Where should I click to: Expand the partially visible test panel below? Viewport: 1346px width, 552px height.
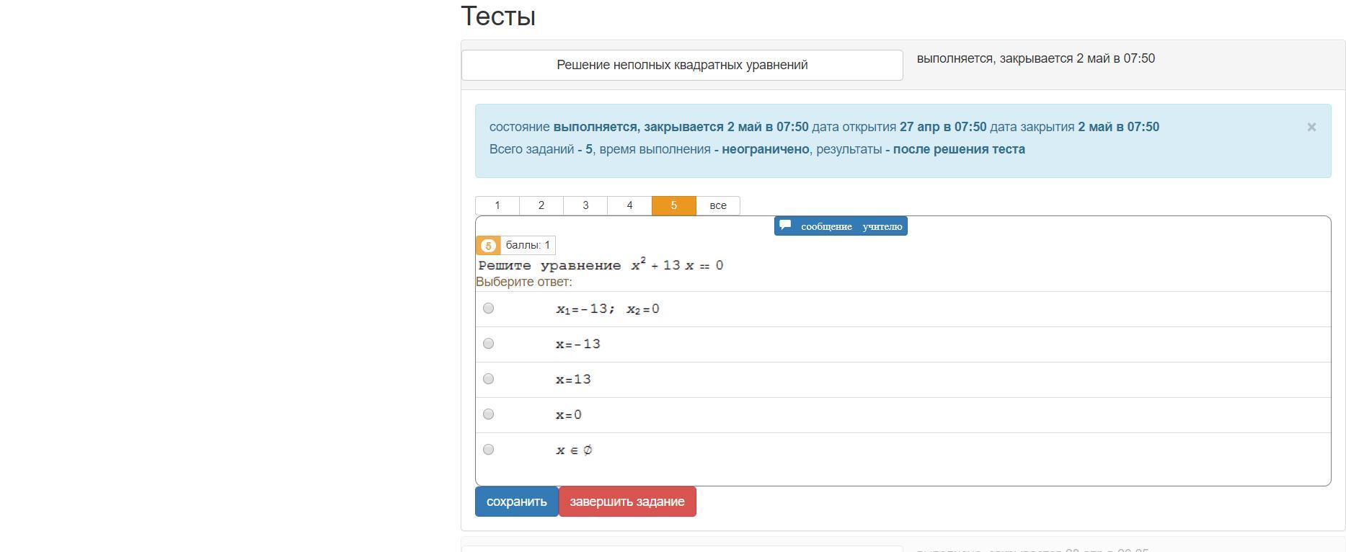[682, 549]
